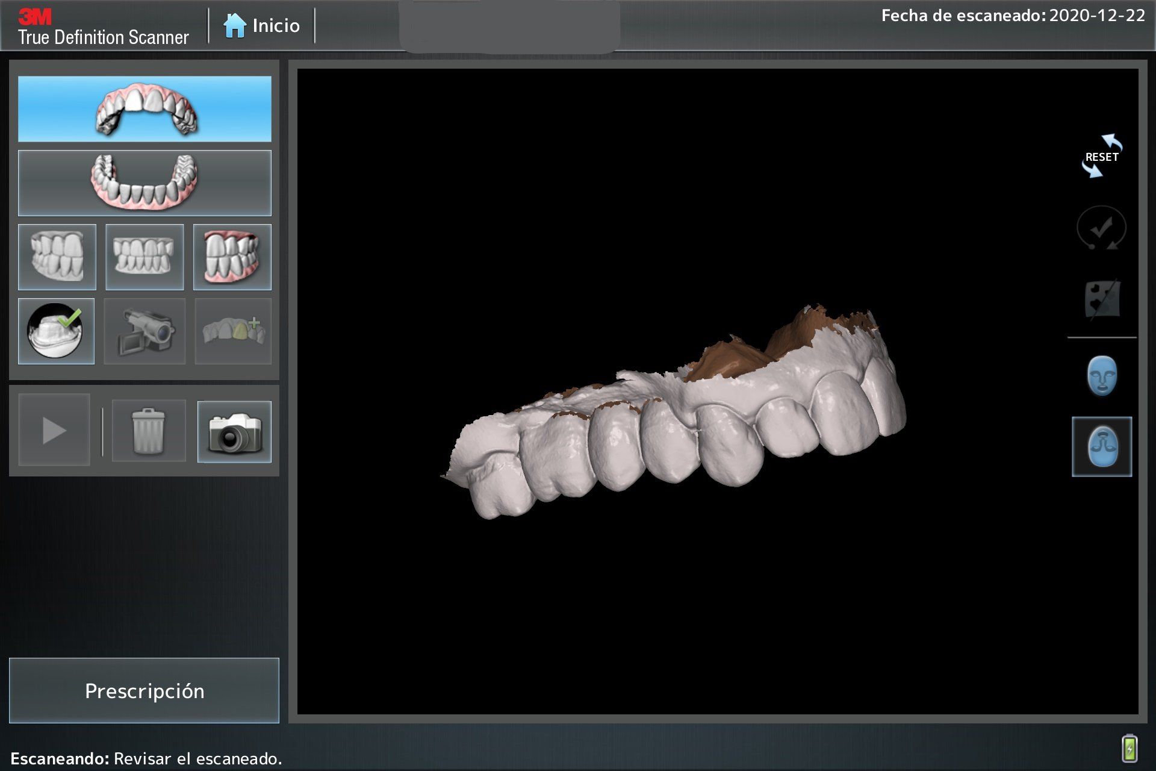Toggle the crossed-out marking tool icon
Image resolution: width=1156 pixels, height=771 pixels.
pos(1102,299)
